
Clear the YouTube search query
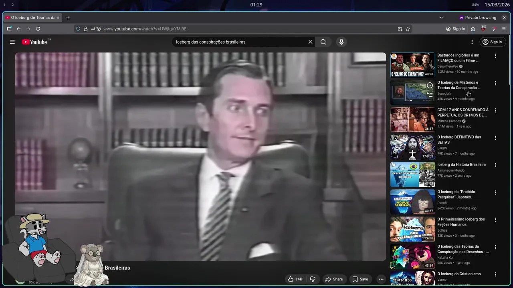(x=310, y=42)
